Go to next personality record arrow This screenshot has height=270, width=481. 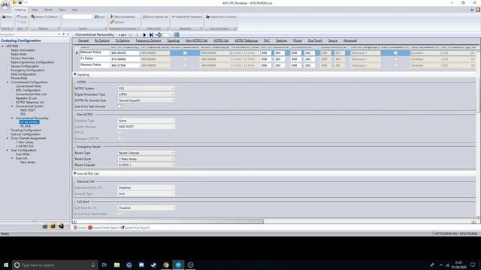145,35
